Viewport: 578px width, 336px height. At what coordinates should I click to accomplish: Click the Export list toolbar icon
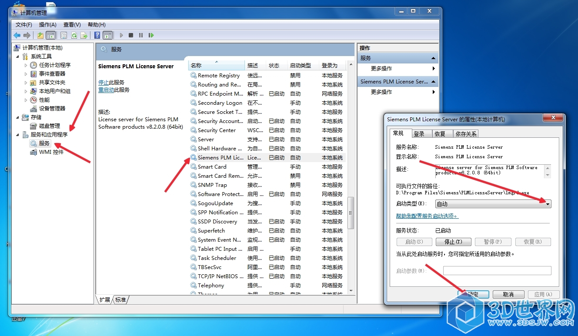[84, 35]
